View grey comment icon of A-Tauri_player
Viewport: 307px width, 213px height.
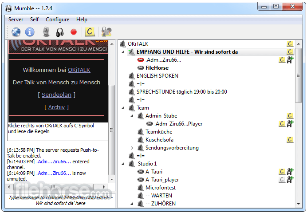[282, 180]
